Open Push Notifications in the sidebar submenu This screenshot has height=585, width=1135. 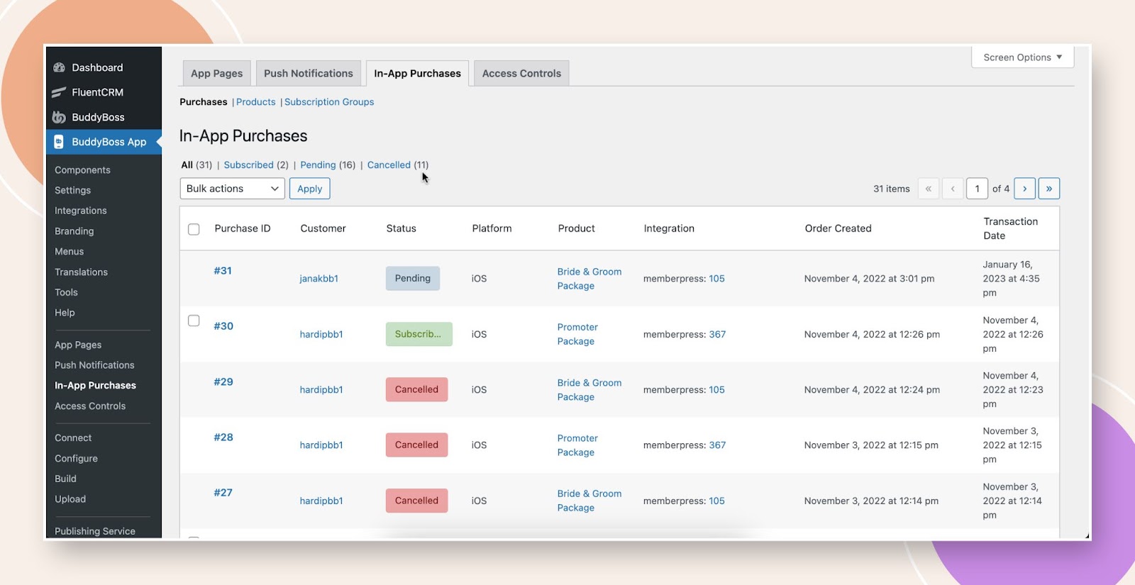pos(94,365)
